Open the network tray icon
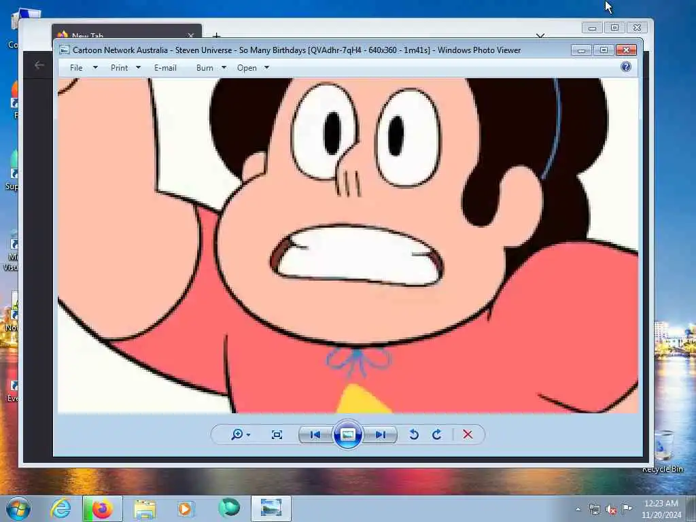This screenshot has width=696, height=522. [594, 509]
